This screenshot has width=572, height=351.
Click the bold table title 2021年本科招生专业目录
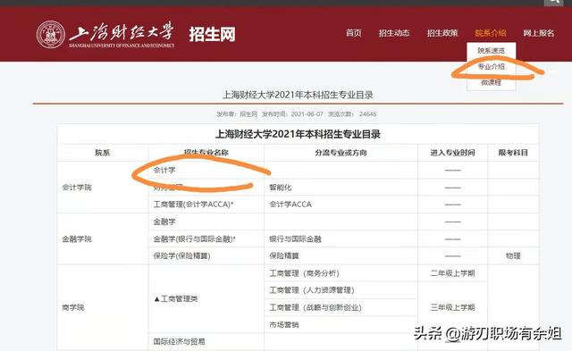298,134
